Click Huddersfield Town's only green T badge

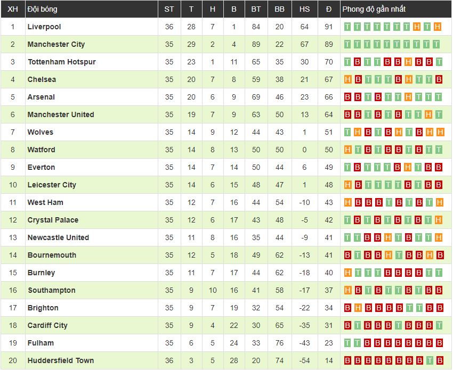[427, 360]
